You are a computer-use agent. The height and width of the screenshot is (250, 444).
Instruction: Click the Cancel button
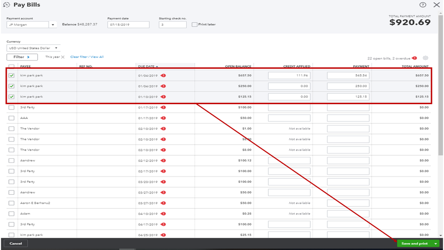[x=16, y=243]
